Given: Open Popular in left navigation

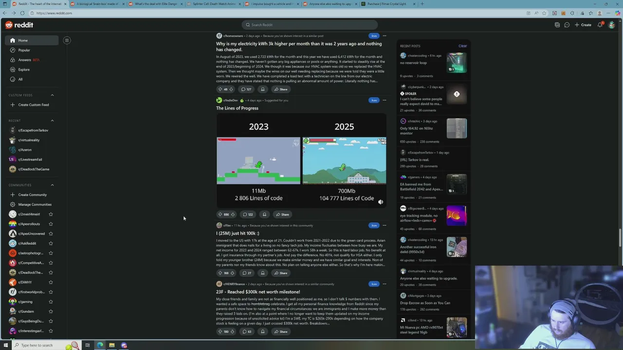Looking at the screenshot, I should point(32,50).
